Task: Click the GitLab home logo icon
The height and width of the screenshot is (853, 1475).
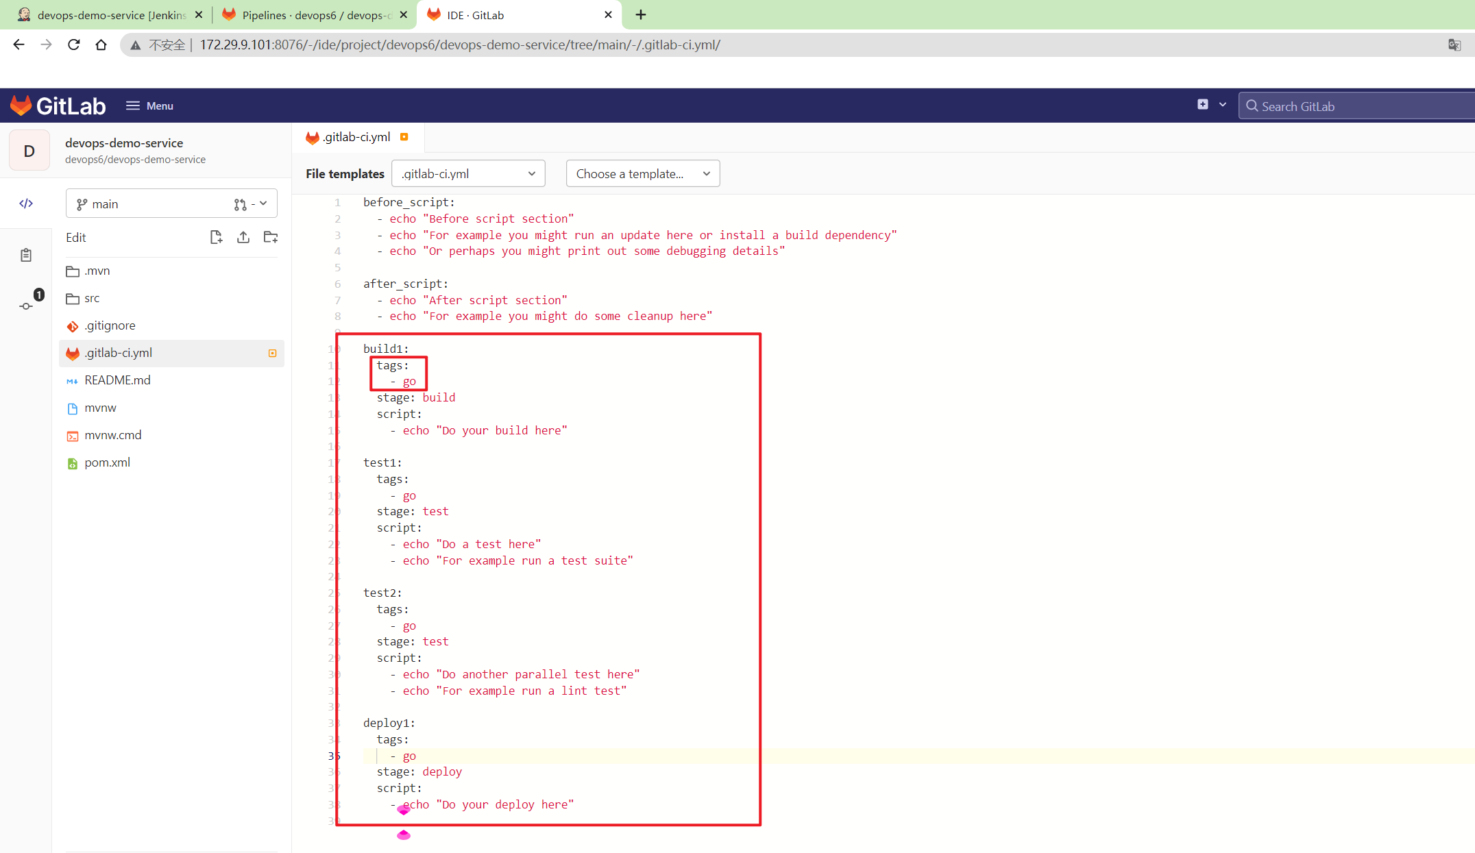Action: point(23,106)
